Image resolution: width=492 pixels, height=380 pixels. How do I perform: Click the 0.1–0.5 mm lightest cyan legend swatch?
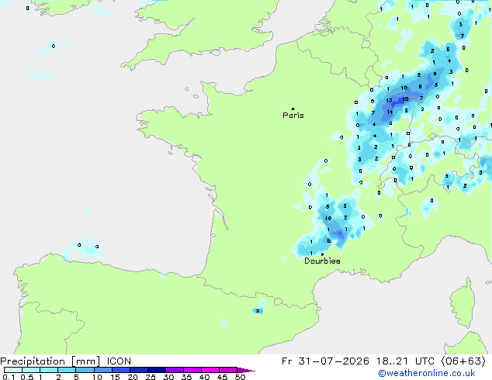point(13,370)
